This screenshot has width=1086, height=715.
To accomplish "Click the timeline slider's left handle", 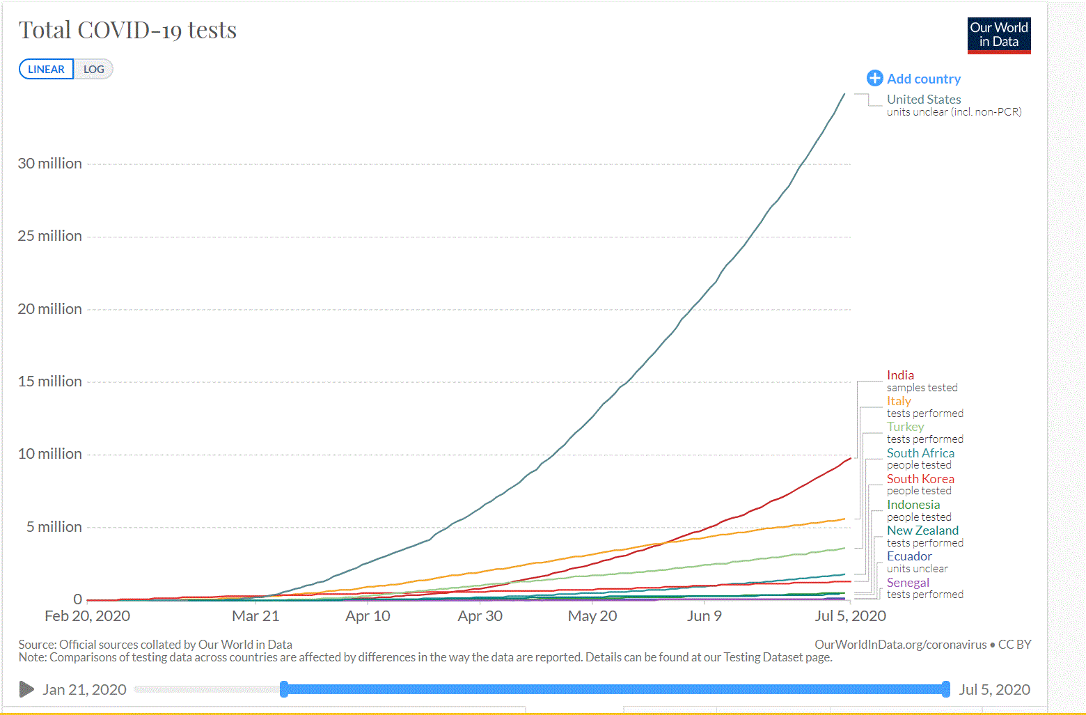I will [x=284, y=689].
